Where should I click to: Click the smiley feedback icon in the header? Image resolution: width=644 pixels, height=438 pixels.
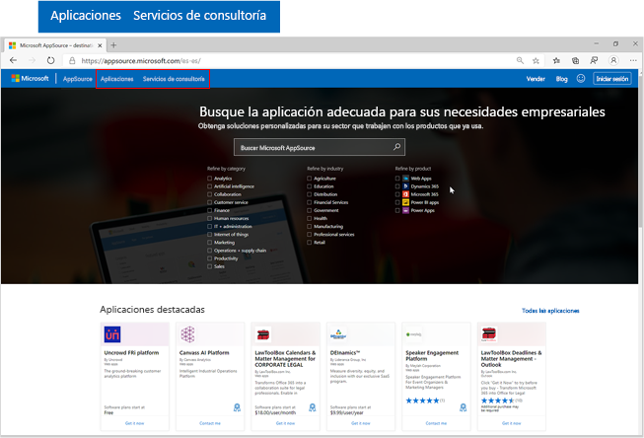pyautogui.click(x=581, y=79)
